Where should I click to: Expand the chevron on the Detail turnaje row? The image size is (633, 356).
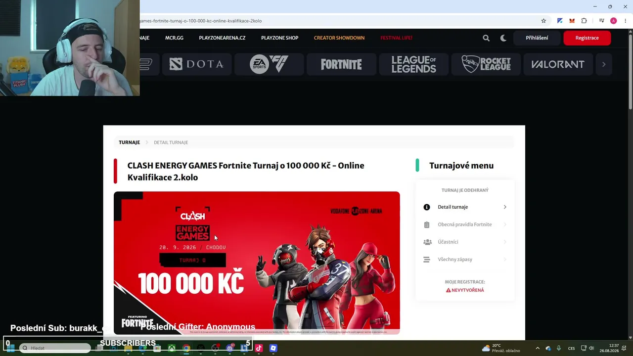tap(505, 207)
